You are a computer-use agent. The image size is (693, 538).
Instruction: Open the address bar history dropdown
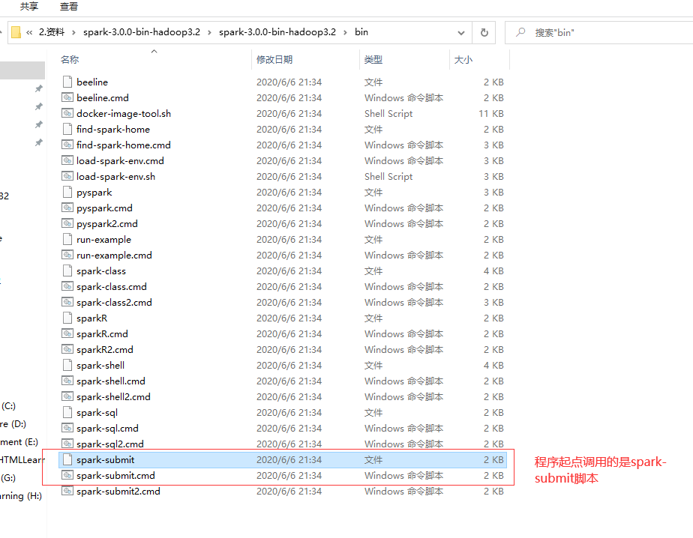461,33
